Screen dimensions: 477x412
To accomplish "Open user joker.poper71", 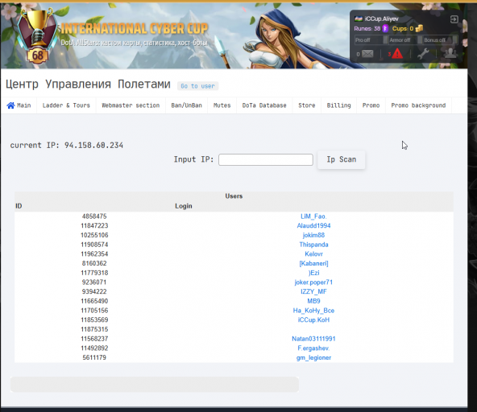I will [313, 282].
